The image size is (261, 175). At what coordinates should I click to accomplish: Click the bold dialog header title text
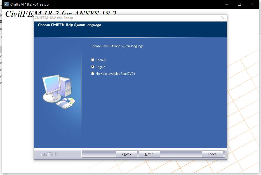tap(70, 25)
